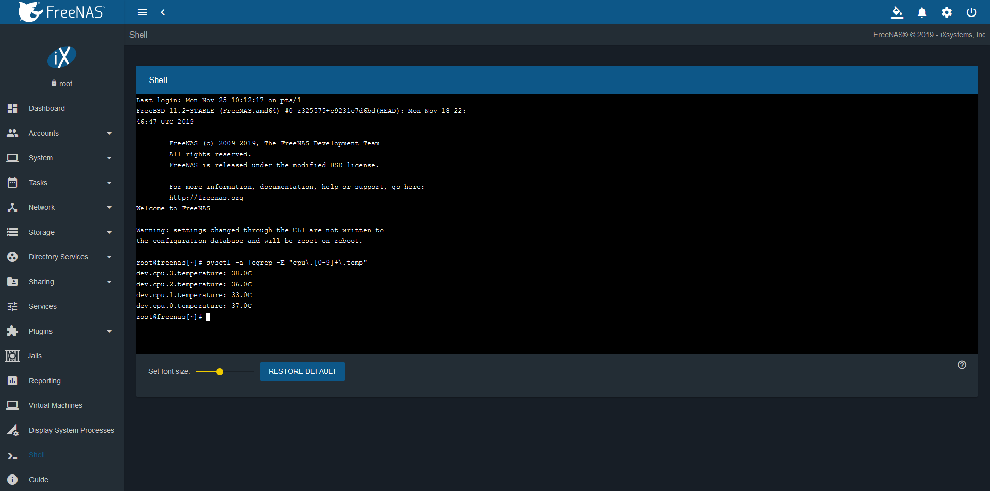The height and width of the screenshot is (491, 990).
Task: Click "dev.cpu.1.temperature: 33.0C" output line
Action: (194, 295)
